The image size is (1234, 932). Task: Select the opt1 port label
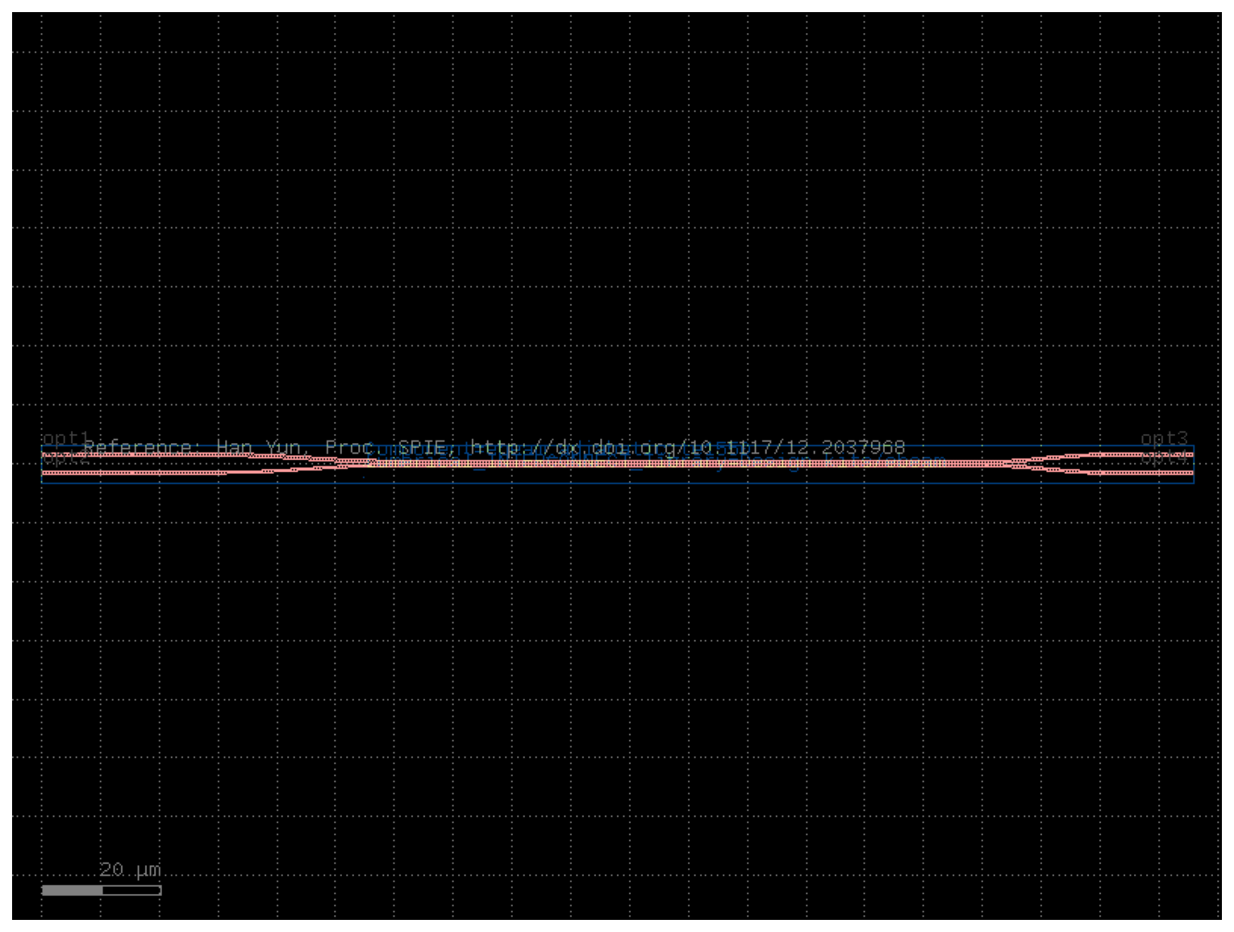click(67, 438)
